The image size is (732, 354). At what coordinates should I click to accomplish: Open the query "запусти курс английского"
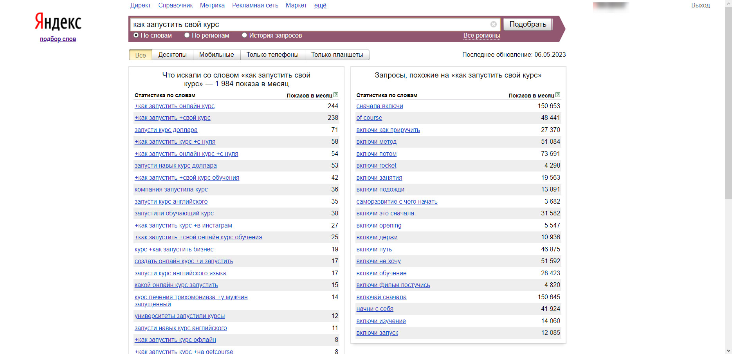pos(171,202)
